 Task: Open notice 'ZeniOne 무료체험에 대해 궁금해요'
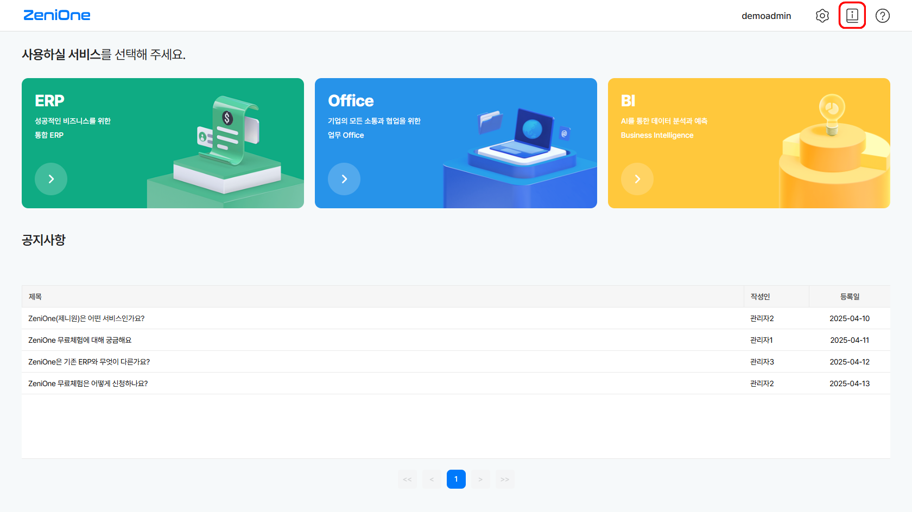coord(80,340)
